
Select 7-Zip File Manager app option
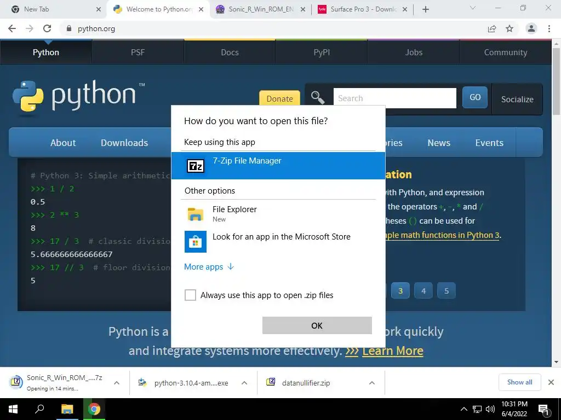(x=278, y=166)
